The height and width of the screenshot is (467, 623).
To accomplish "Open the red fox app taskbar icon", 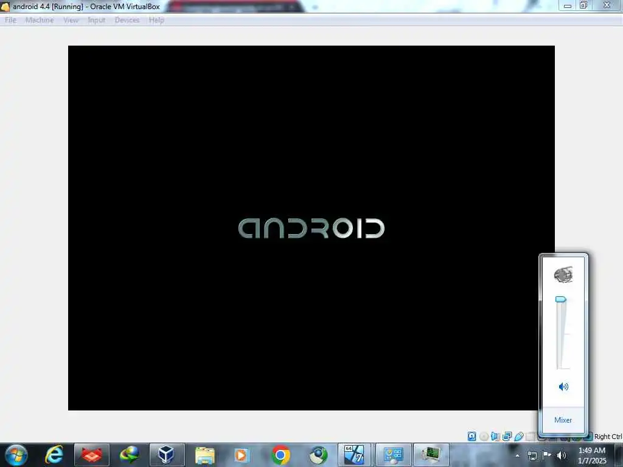I will pyautogui.click(x=92, y=455).
